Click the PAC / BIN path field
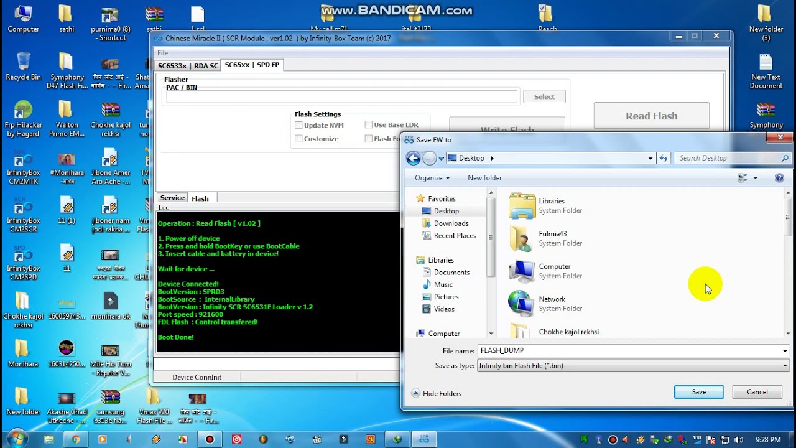The height and width of the screenshot is (448, 796). point(341,97)
